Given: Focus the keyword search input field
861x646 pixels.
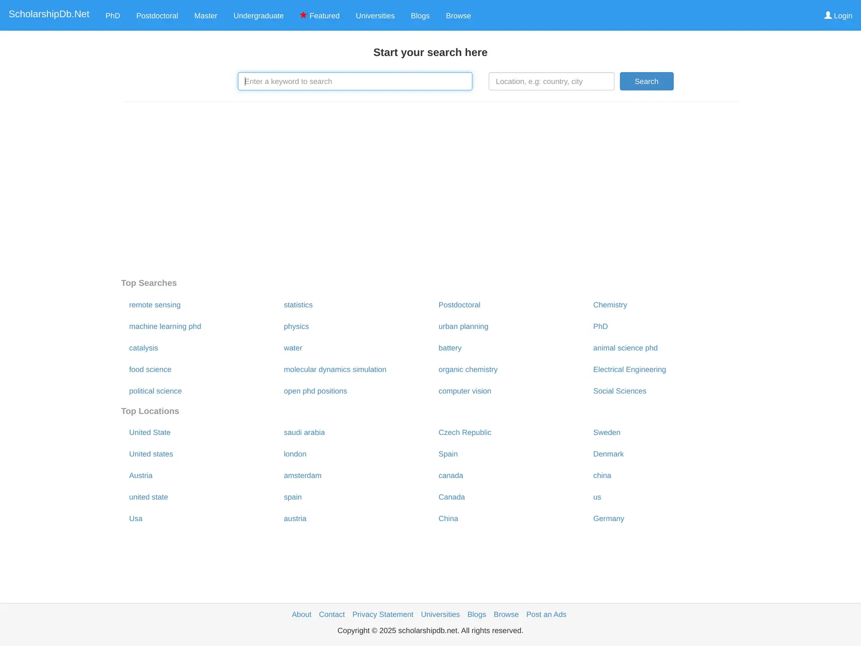Looking at the screenshot, I should [355, 81].
